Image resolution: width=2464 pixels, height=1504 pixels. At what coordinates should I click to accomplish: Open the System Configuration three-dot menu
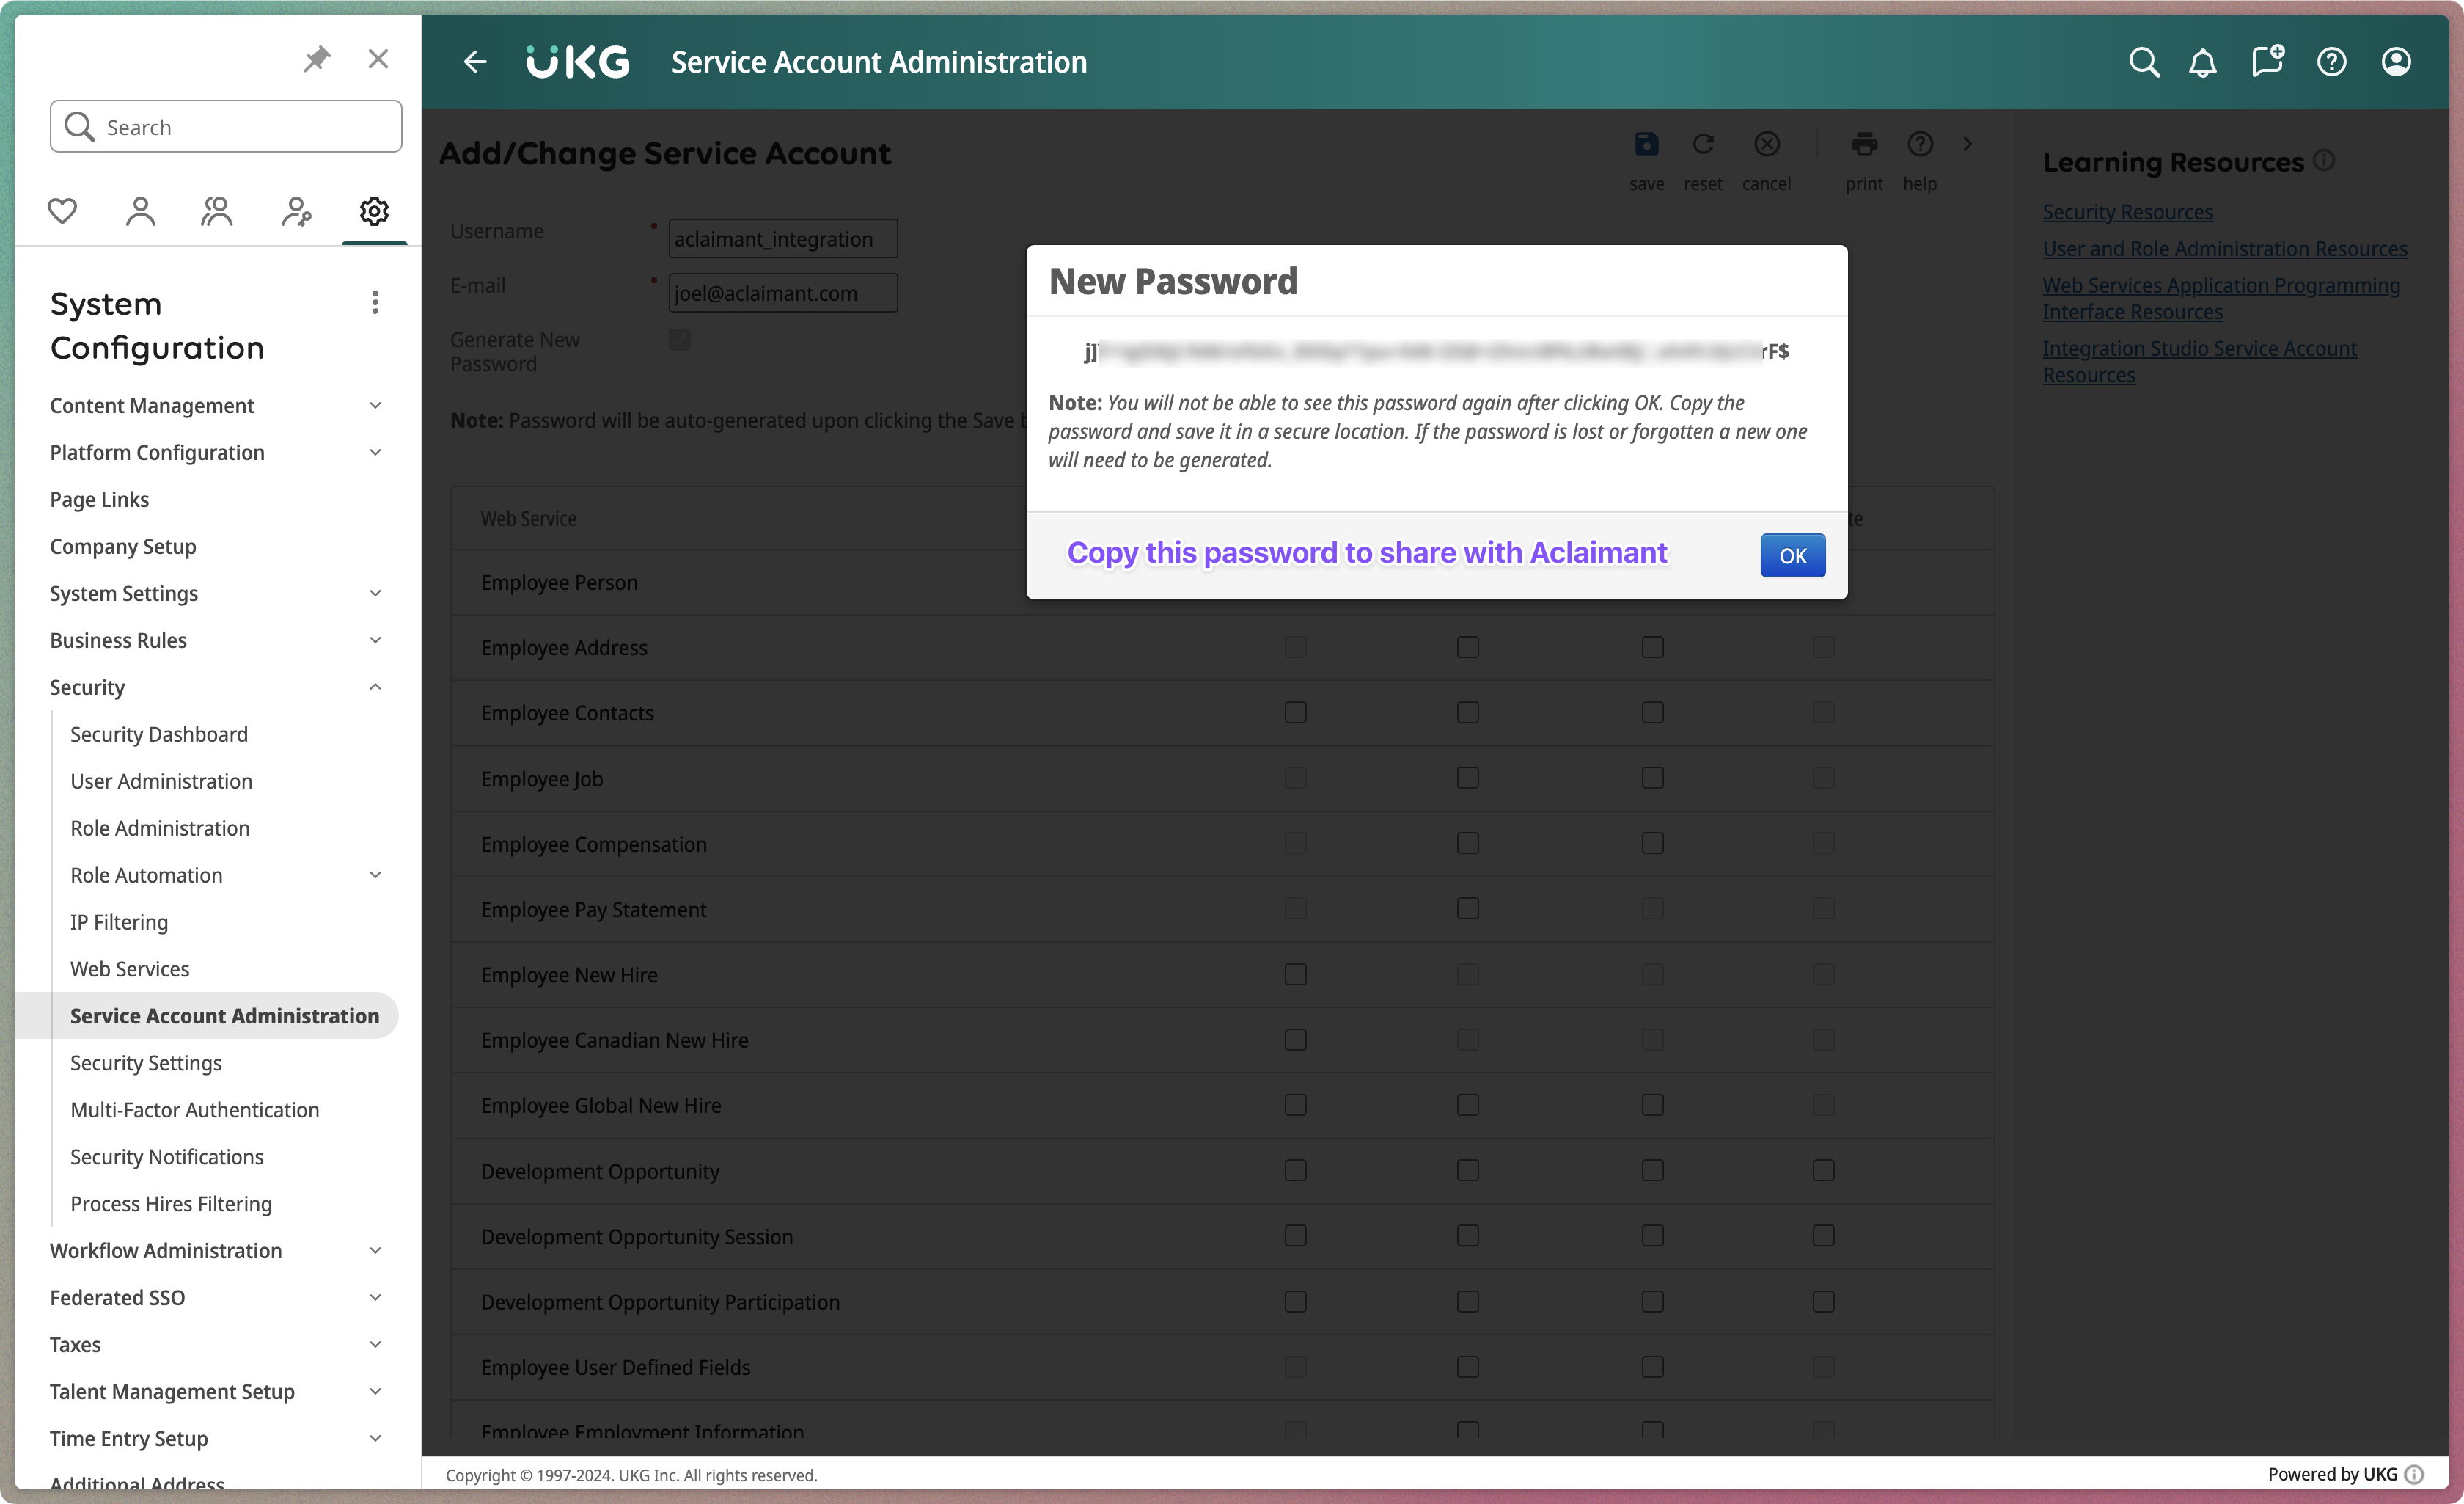click(x=375, y=302)
